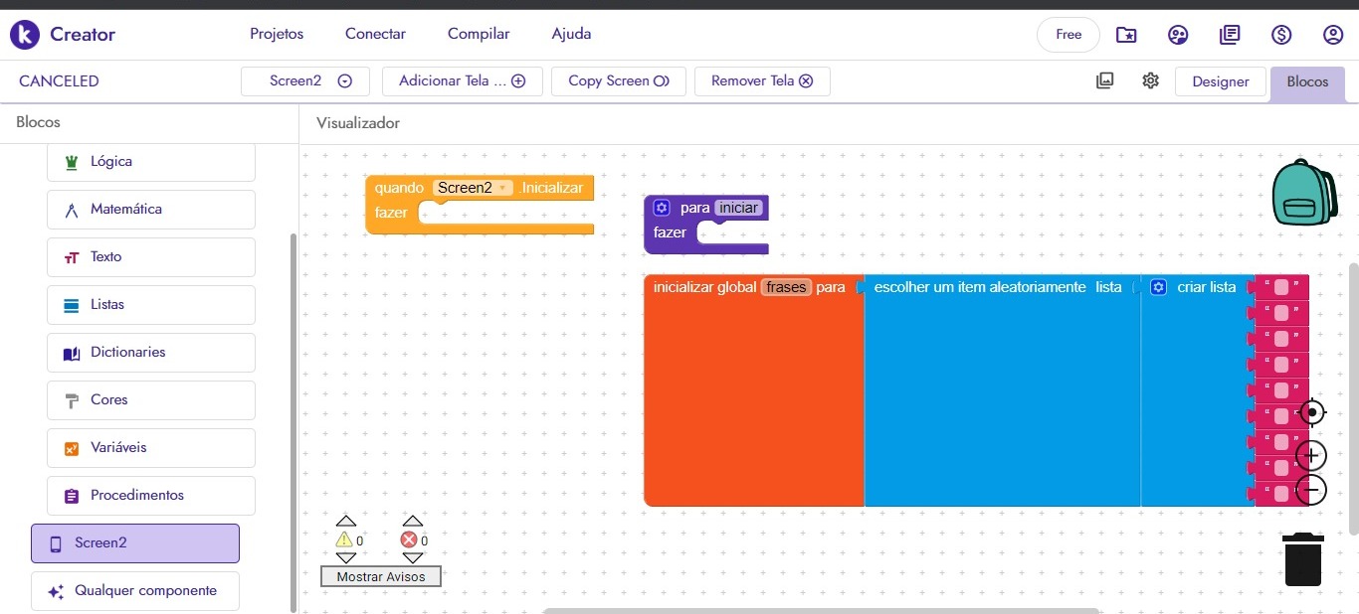Screen dimensions: 1359x614
Task: Click the gear icon on 'criar lista' block
Action: coord(1158,287)
